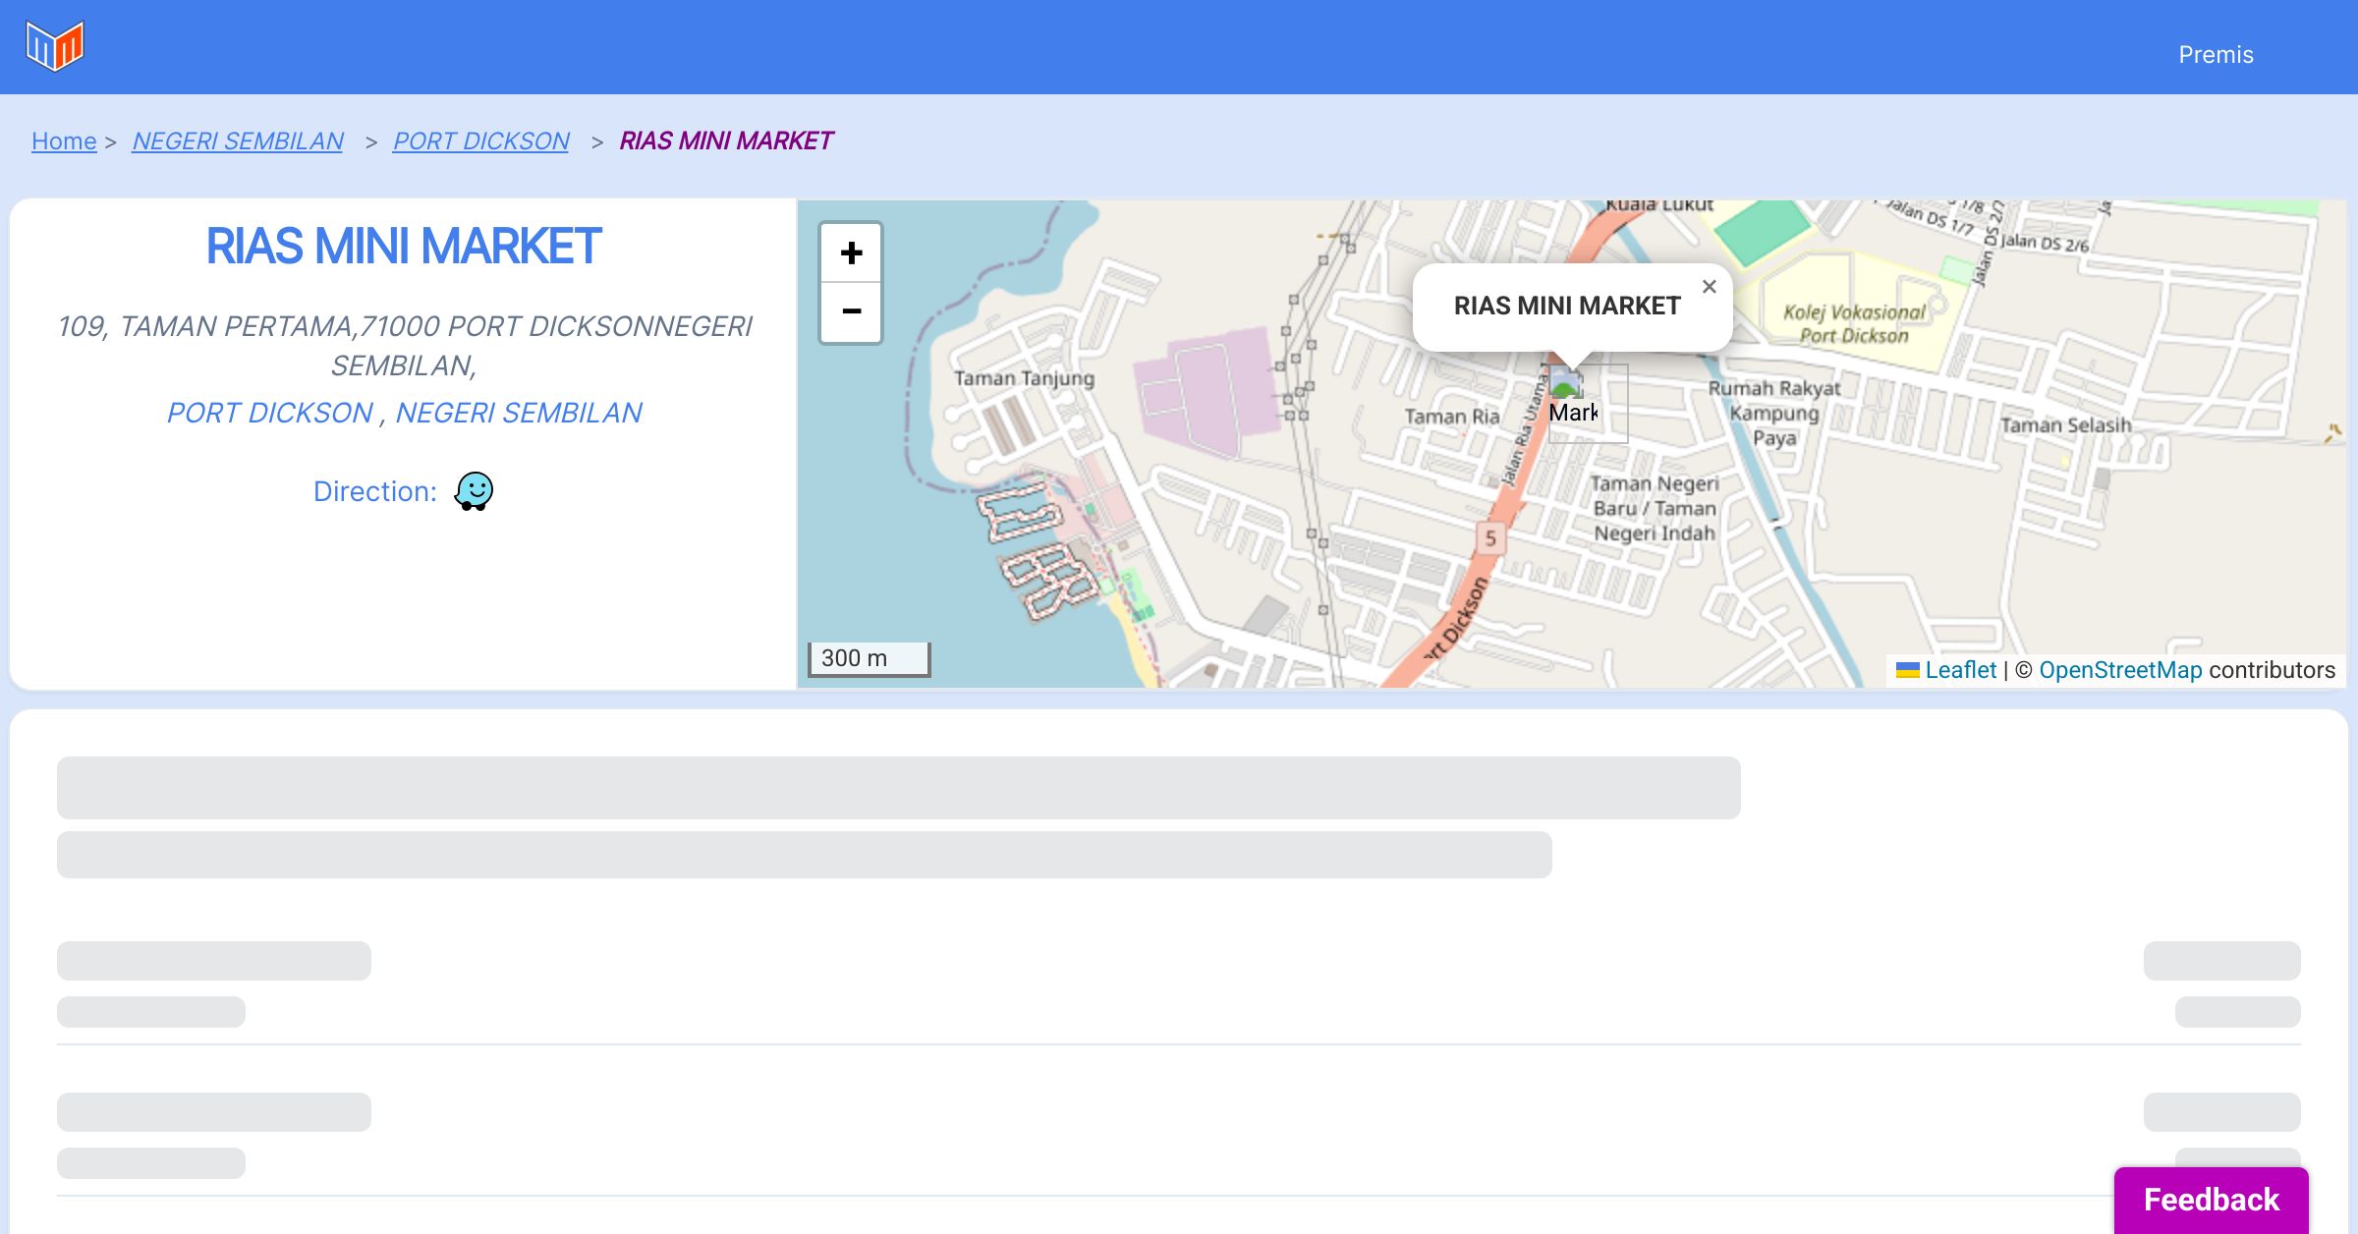The width and height of the screenshot is (2358, 1234).
Task: Zoom out on the map
Action: coord(851,311)
